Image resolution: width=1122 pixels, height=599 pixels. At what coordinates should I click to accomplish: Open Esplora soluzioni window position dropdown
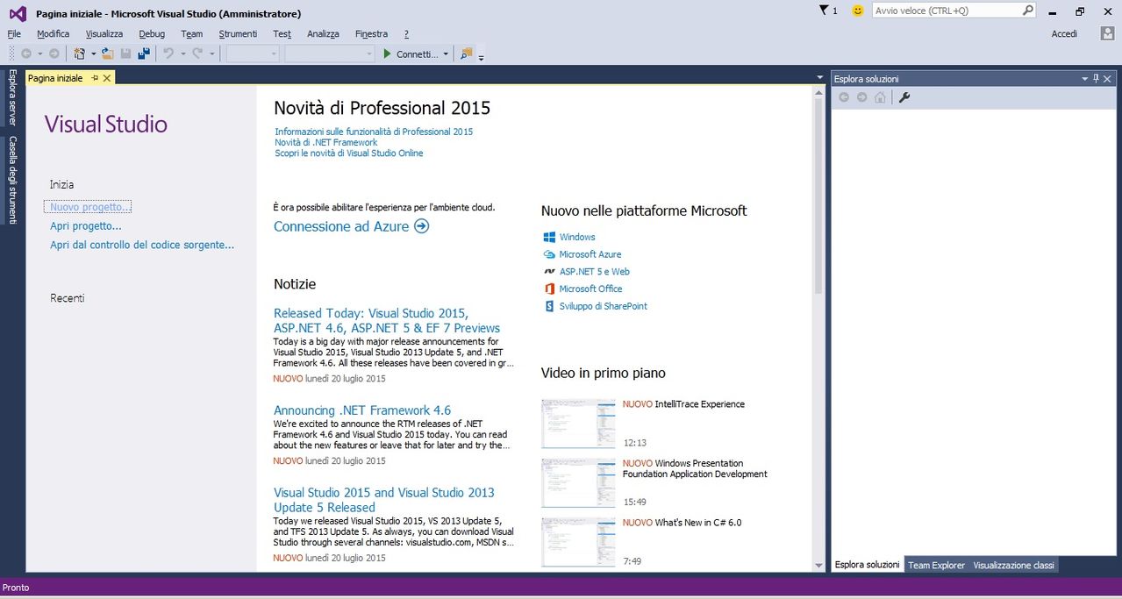(1085, 78)
